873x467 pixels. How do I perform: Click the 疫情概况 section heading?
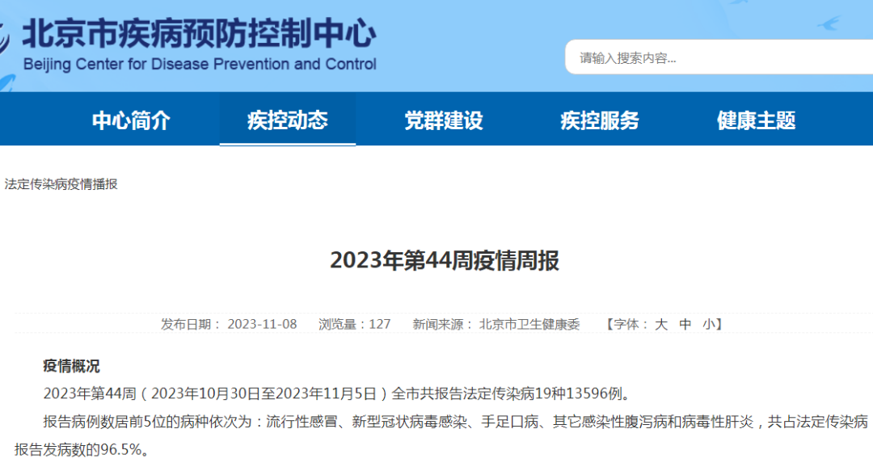click(71, 366)
